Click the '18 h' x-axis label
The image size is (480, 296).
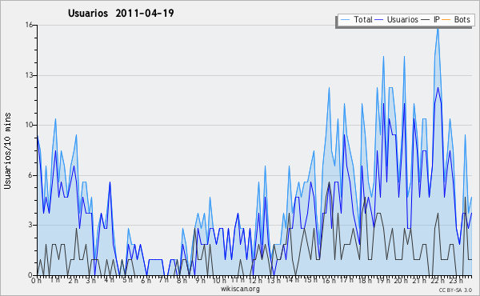[365, 280]
